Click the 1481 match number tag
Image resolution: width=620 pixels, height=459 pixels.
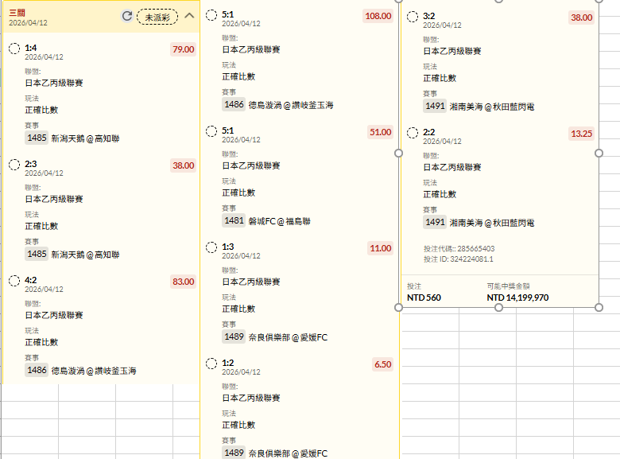tap(234, 220)
